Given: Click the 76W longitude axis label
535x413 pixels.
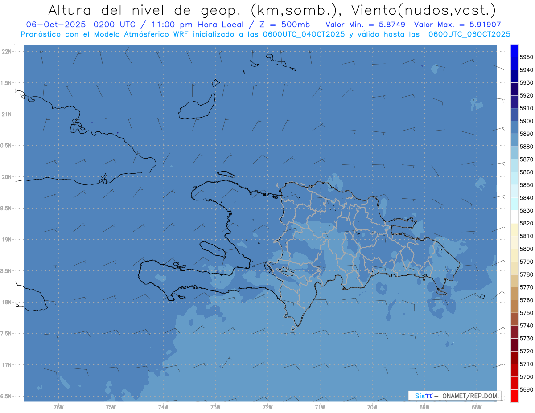Looking at the screenshot, I should (58, 407).
